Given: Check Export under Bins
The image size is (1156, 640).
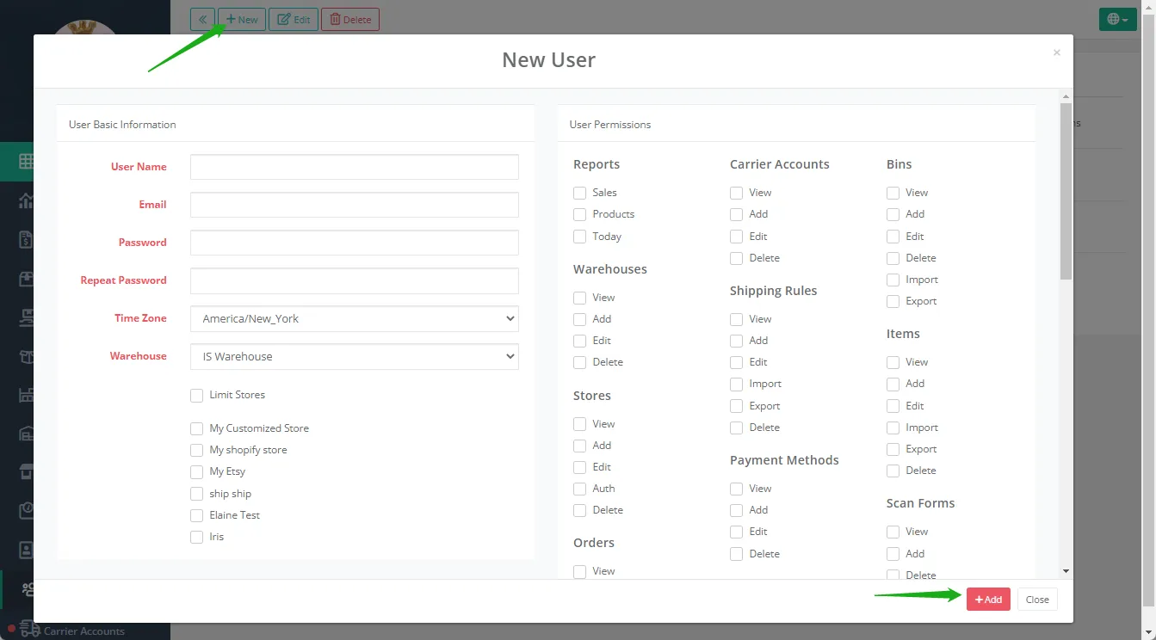Looking at the screenshot, I should 893,301.
